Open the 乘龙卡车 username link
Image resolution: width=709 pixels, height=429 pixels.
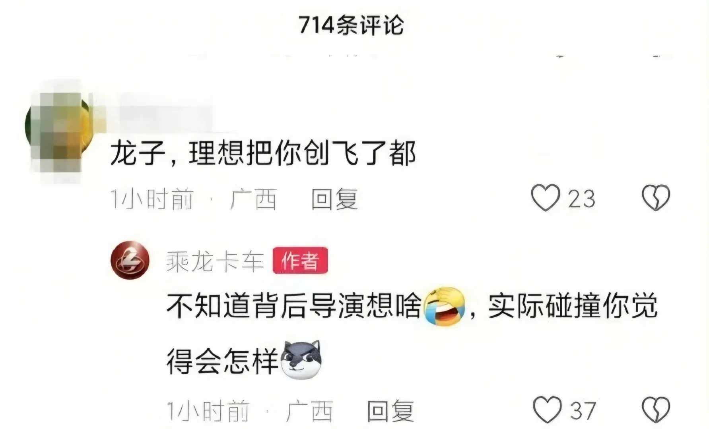(215, 261)
